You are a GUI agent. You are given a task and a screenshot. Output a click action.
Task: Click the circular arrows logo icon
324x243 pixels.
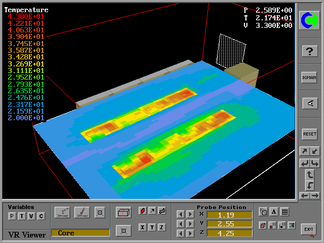coord(309,21)
